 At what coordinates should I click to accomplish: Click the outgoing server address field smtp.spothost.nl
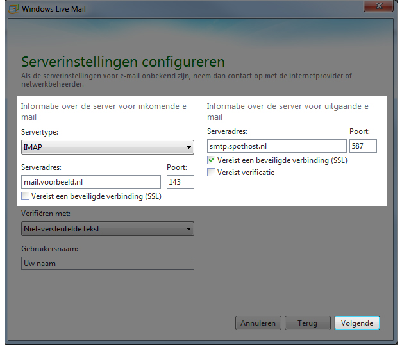pyautogui.click(x=277, y=146)
